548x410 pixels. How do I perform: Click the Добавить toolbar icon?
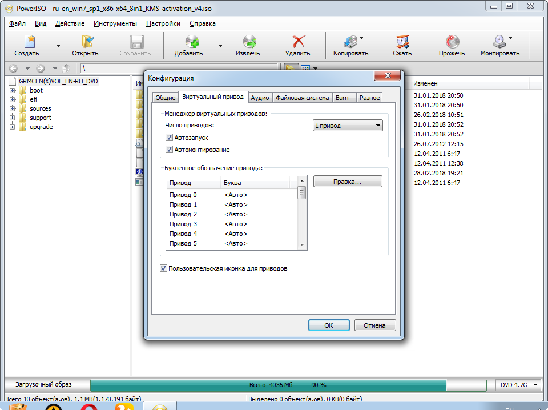pos(192,42)
